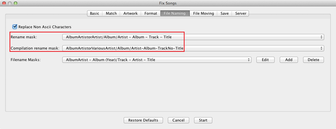Start fixing songs
This screenshot has height=129, width=336.
point(203,120)
